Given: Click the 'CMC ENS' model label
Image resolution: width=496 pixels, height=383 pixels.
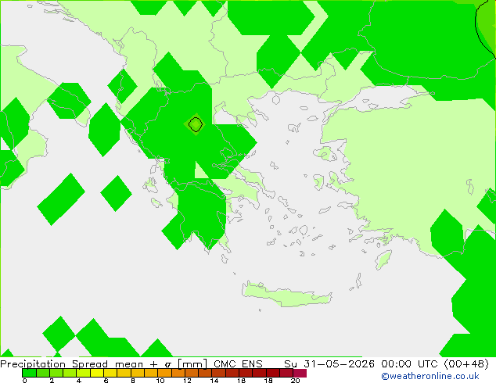Looking at the screenshot, I should pyautogui.click(x=238, y=364).
